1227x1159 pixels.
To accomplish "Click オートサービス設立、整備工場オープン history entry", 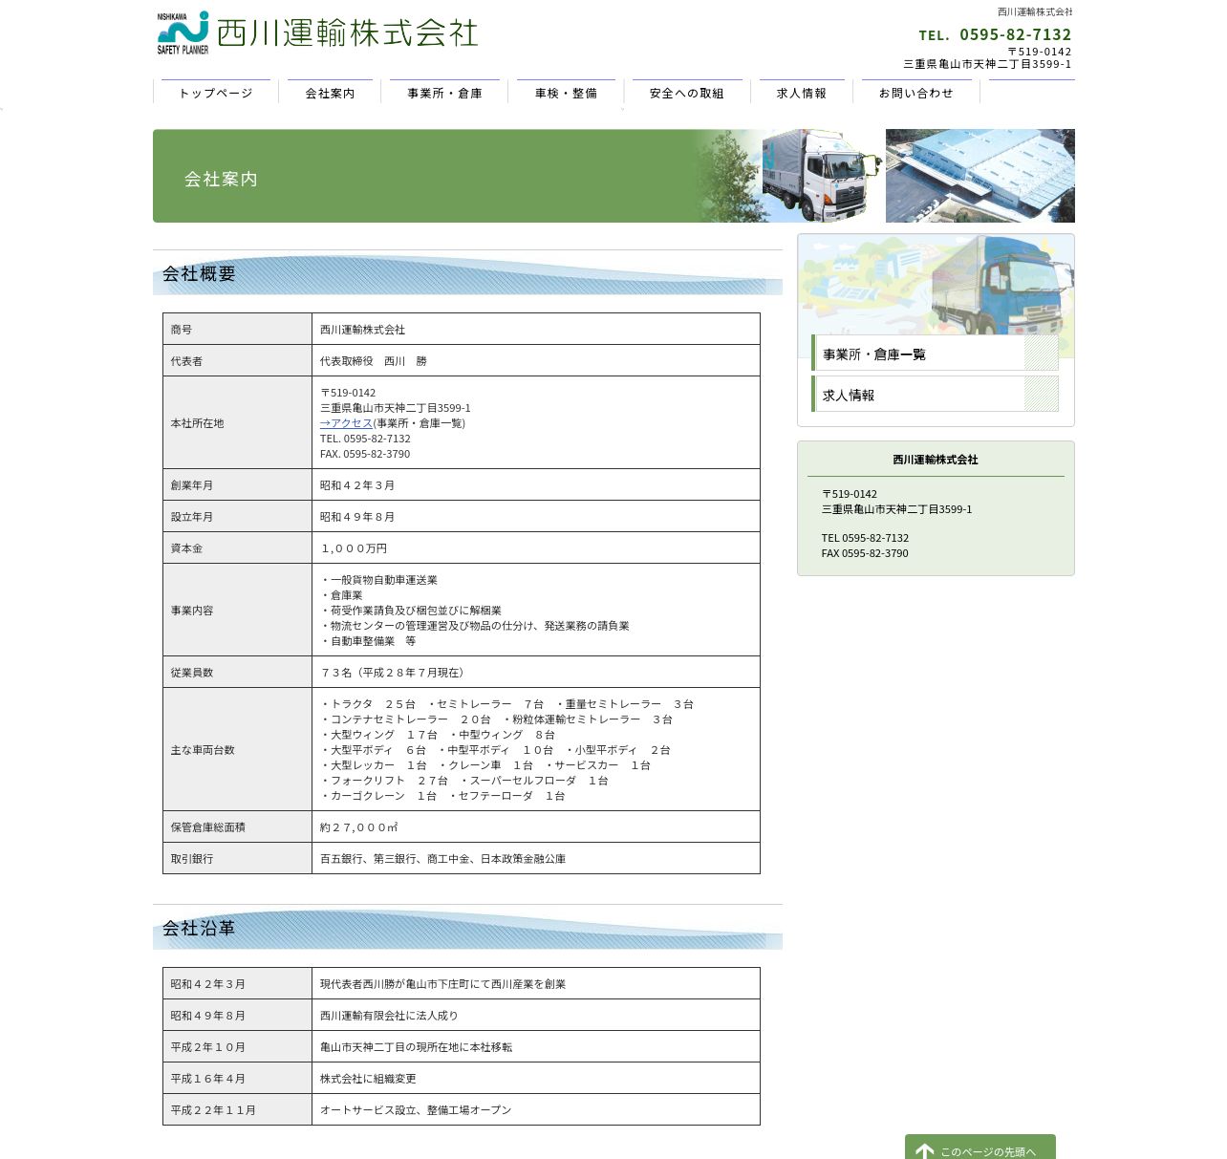I will (416, 1110).
